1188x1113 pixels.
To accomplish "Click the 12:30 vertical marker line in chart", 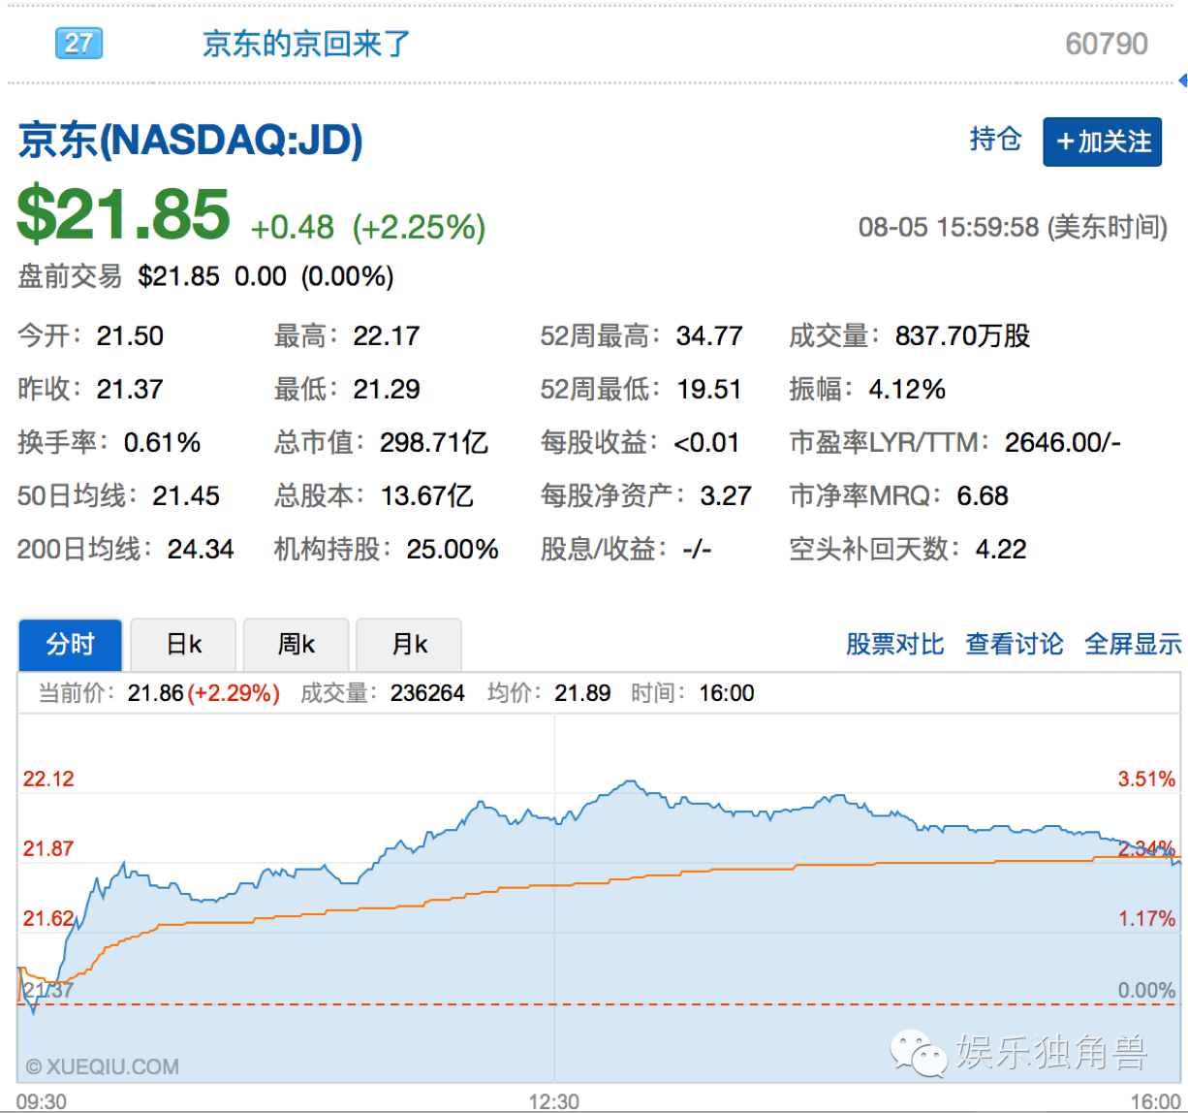I will click(554, 900).
